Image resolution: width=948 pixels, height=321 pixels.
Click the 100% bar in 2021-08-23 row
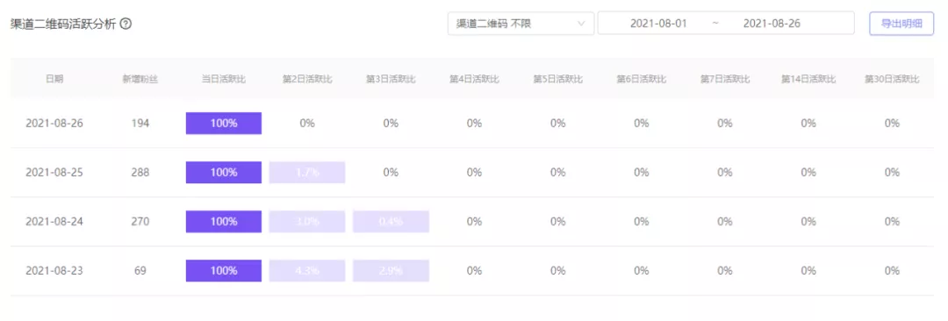point(224,271)
